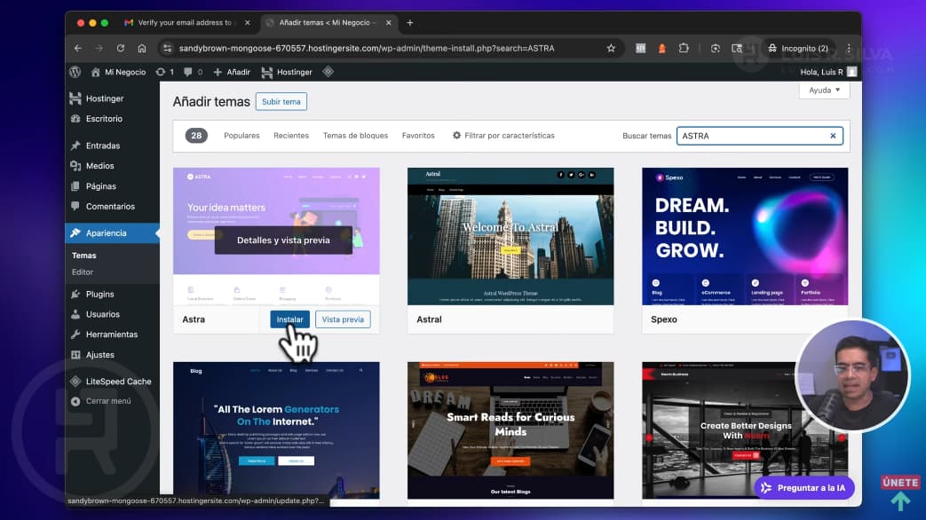Open Mi Negocio site link

[x=118, y=72]
